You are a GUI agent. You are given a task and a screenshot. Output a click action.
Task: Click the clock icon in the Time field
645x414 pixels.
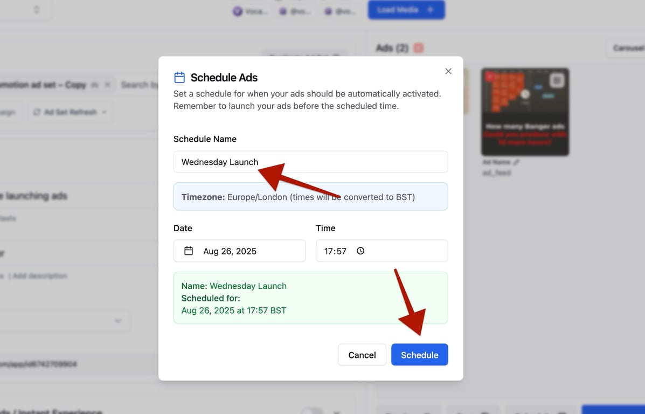coord(360,251)
